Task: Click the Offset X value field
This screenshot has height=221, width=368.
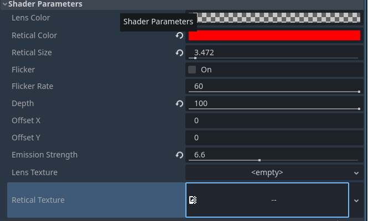Action: click(x=274, y=120)
